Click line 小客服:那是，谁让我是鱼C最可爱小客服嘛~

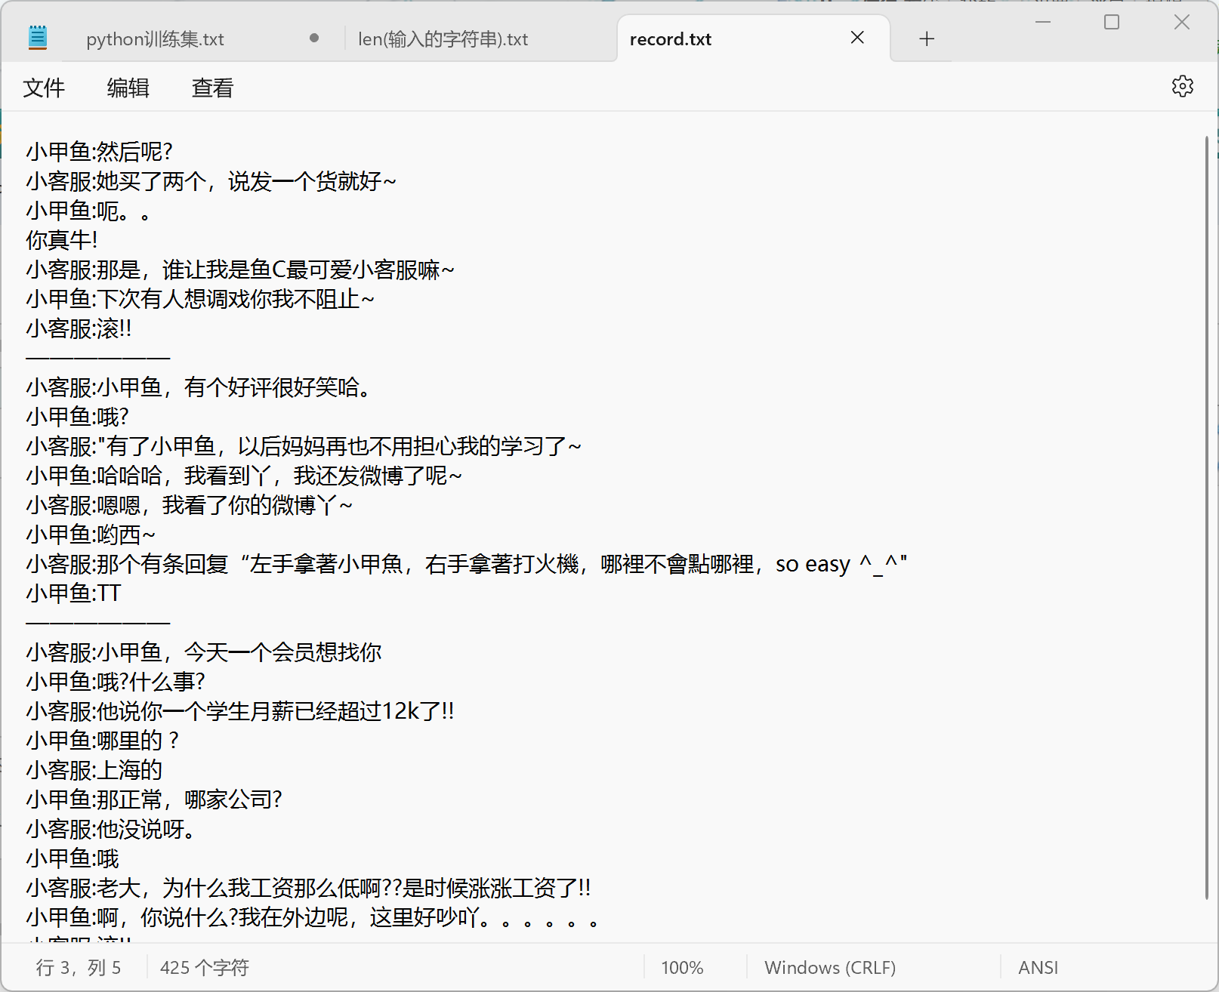(x=240, y=270)
